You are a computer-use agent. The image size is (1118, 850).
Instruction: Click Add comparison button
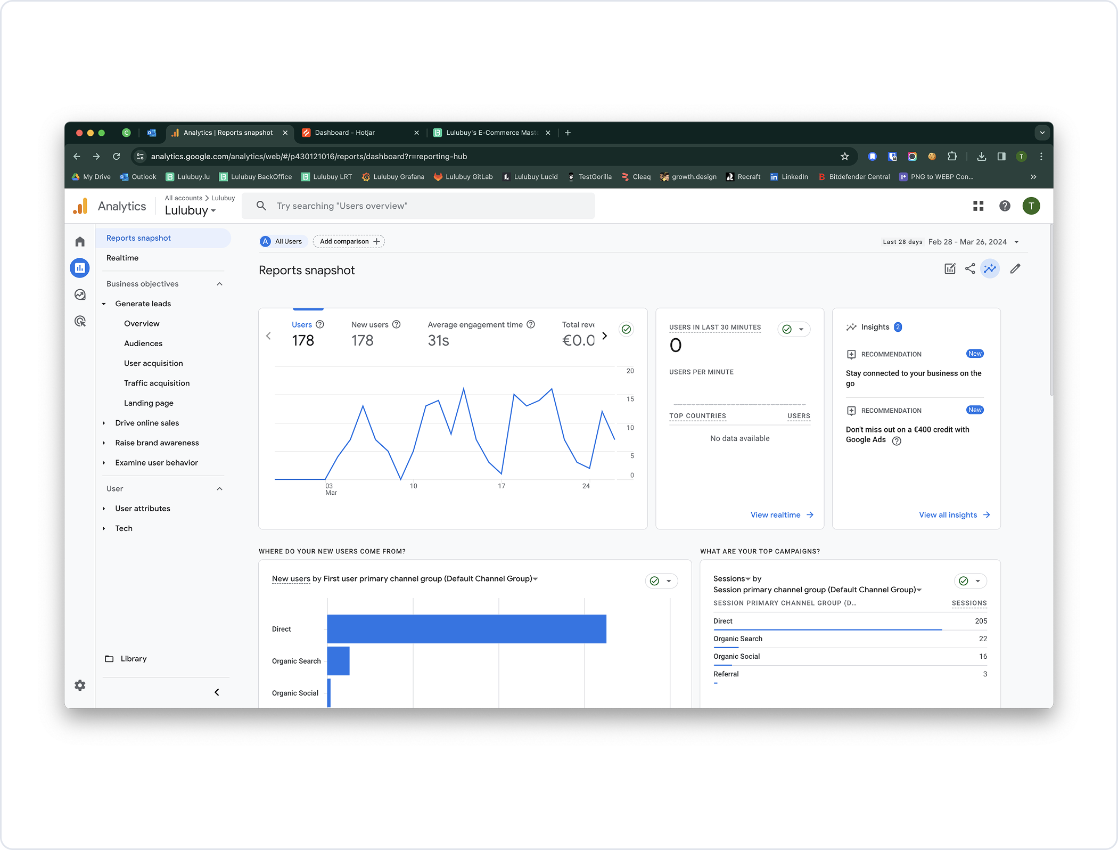(349, 242)
